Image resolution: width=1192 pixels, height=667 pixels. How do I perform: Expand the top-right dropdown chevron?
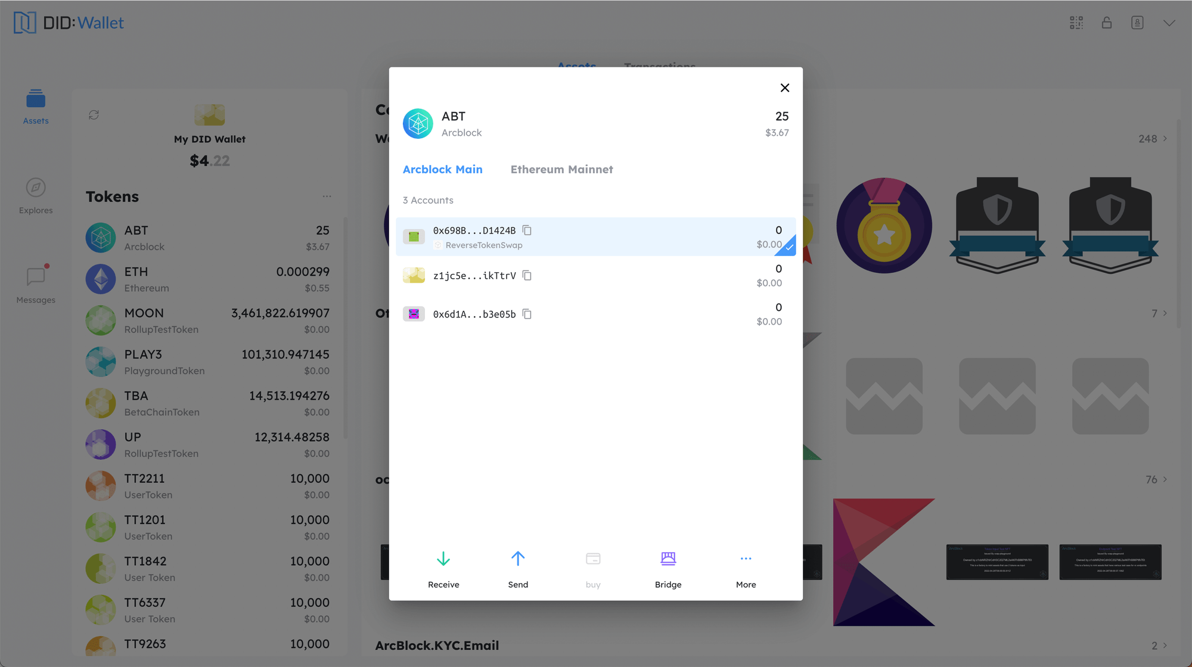(1169, 23)
